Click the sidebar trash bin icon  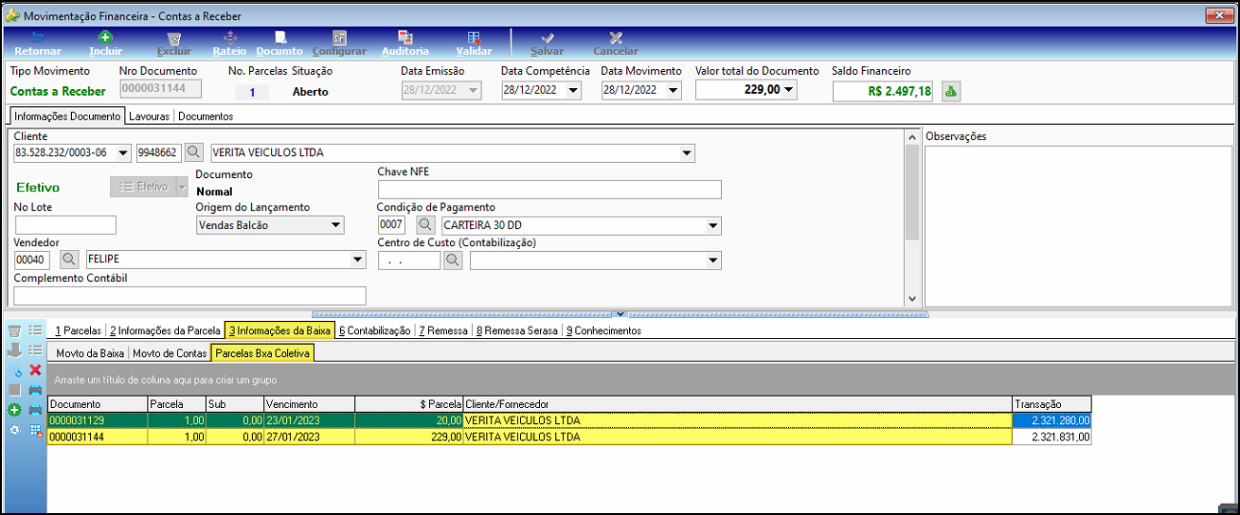[x=14, y=330]
